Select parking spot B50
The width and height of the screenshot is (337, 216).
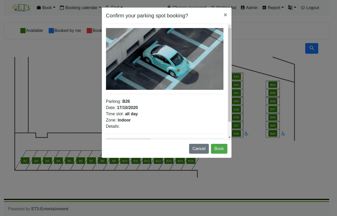(x=273, y=85)
